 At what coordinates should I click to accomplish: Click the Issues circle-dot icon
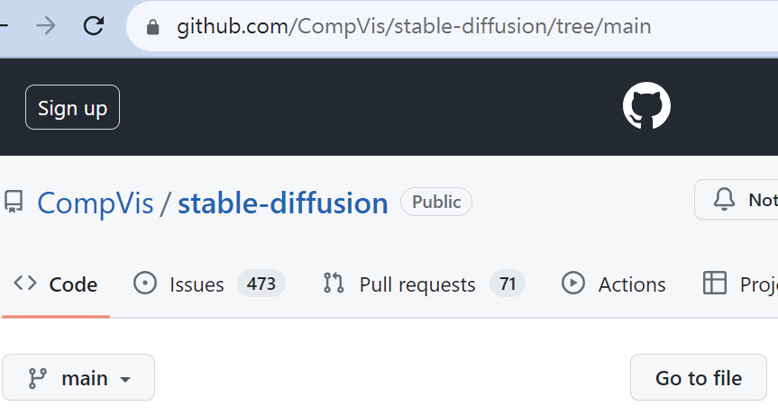coord(144,284)
